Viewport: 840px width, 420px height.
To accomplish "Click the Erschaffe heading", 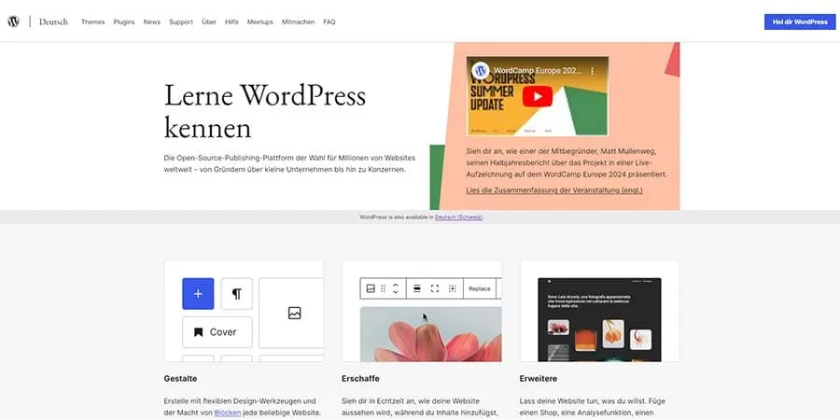I will (360, 378).
